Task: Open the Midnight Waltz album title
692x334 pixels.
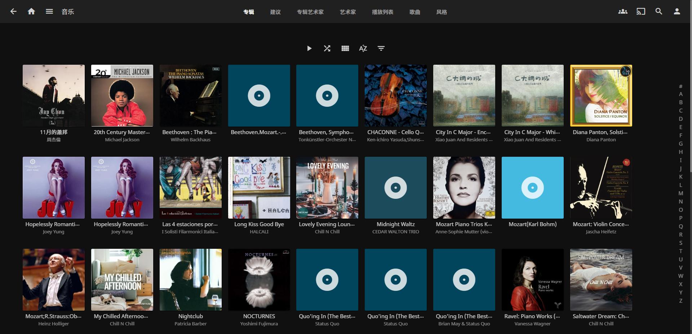Action: click(x=396, y=224)
